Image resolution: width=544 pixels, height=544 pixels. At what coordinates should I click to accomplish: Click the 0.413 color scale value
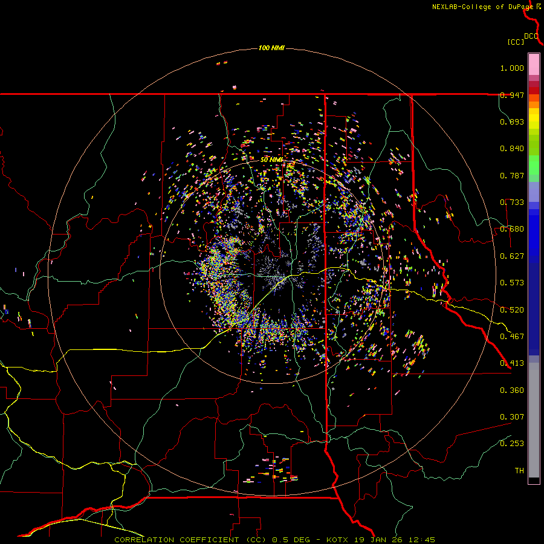pyautogui.click(x=512, y=363)
